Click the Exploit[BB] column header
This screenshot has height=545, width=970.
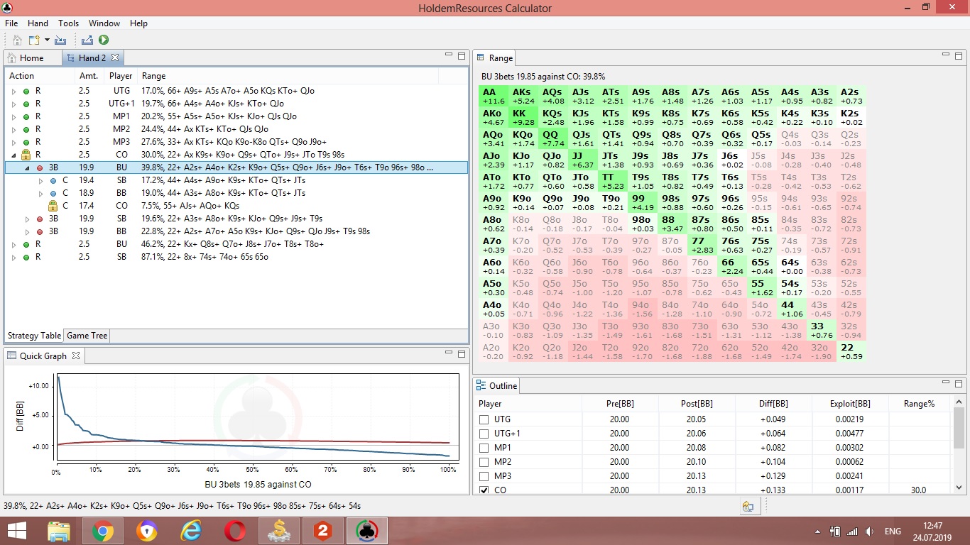(850, 404)
